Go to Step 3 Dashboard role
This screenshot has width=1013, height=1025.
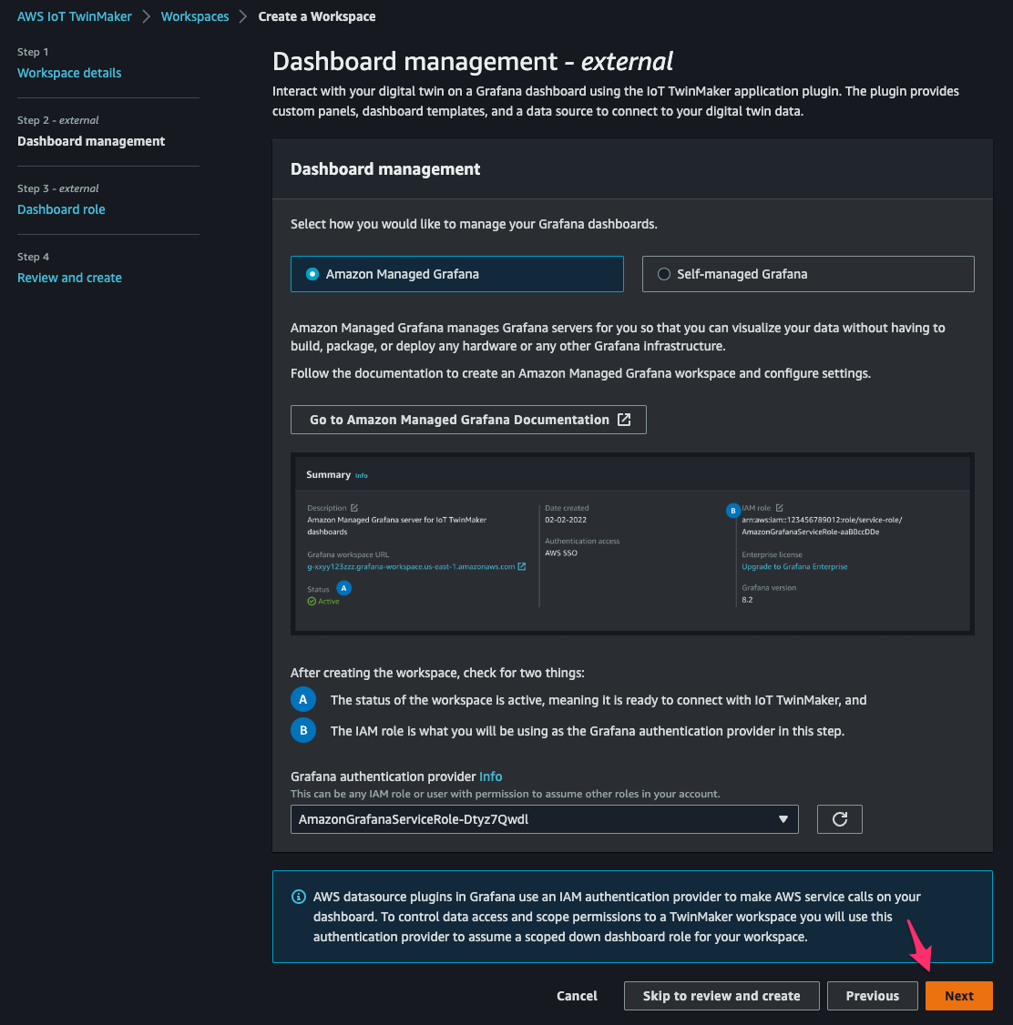coord(61,209)
